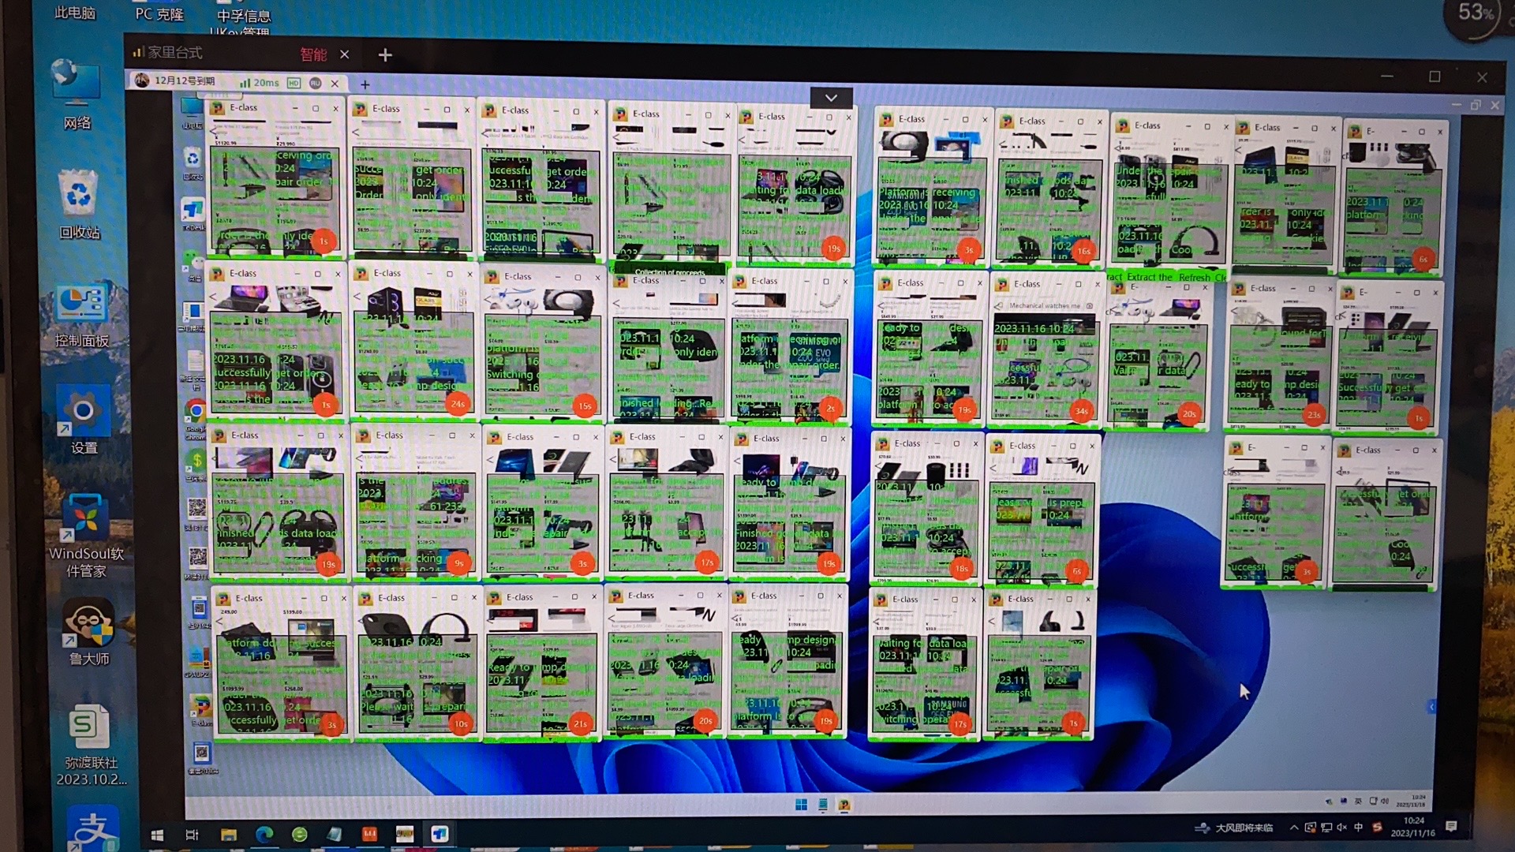Click the green Extract the button
The width and height of the screenshot is (1515, 852).
(1149, 277)
